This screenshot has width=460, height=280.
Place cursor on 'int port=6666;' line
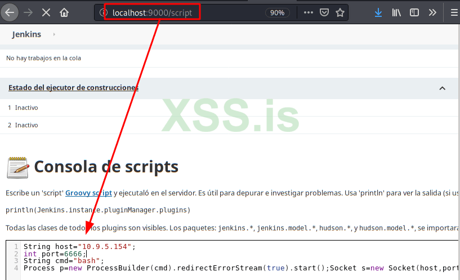click(x=55, y=254)
